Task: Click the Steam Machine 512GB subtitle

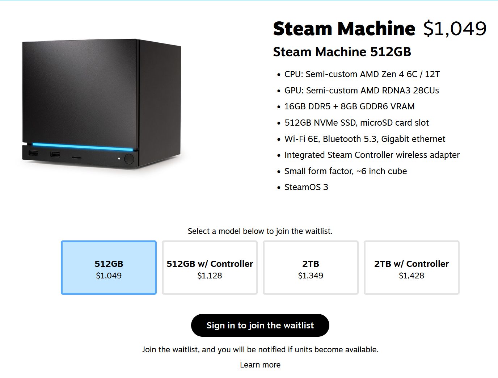Action: (342, 52)
